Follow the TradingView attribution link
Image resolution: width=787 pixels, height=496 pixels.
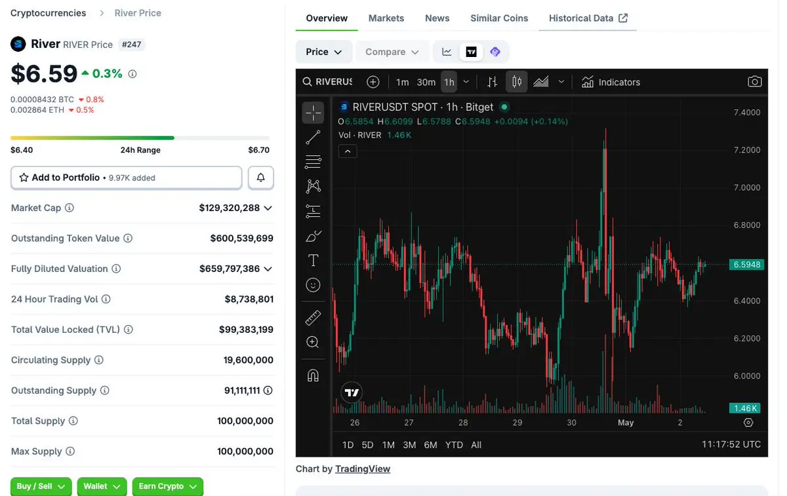[363, 468]
